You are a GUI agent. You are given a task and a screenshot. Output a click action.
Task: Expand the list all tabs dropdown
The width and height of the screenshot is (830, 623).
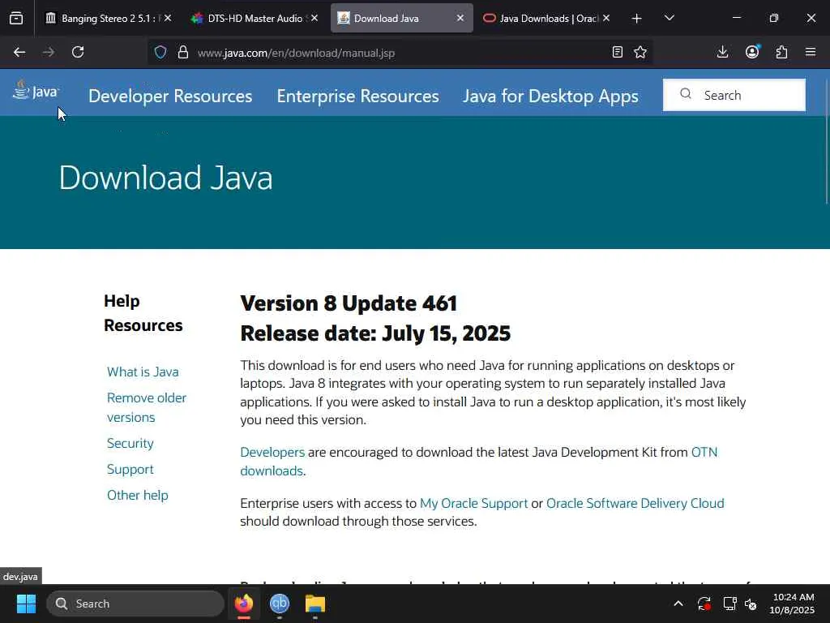(669, 18)
